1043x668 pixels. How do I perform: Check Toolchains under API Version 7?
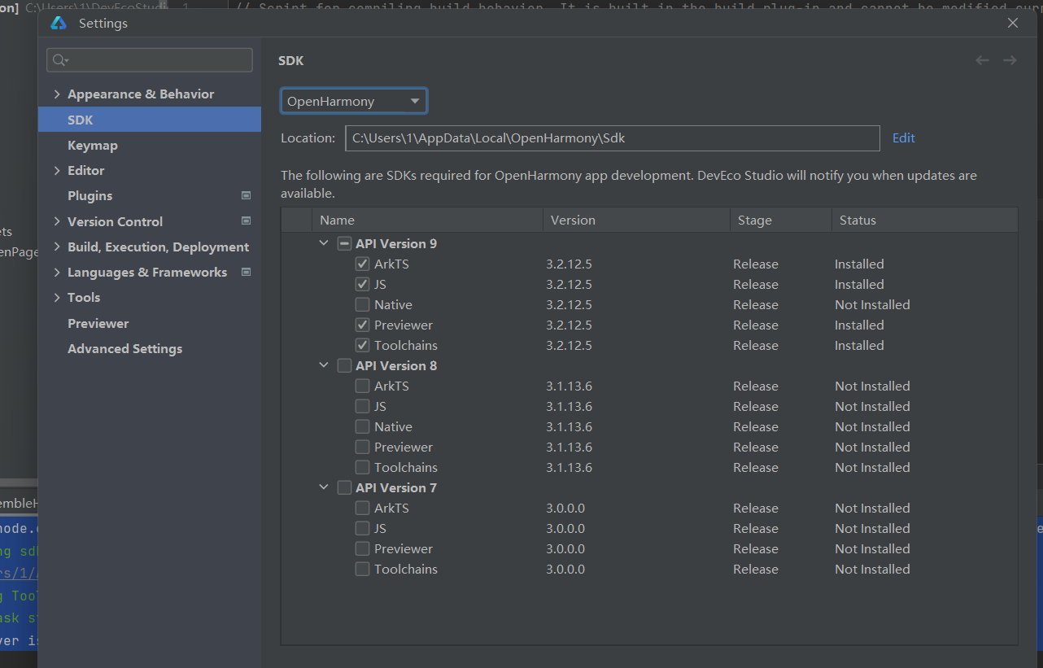[x=363, y=569]
